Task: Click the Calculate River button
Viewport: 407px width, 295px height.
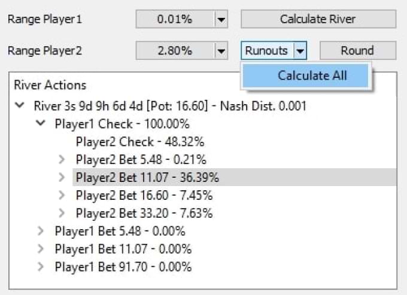Action: pos(318,19)
